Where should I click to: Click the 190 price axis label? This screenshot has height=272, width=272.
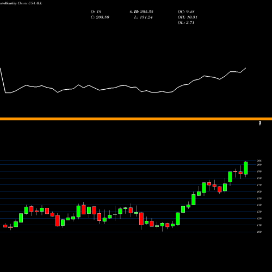(x=259, y=171)
